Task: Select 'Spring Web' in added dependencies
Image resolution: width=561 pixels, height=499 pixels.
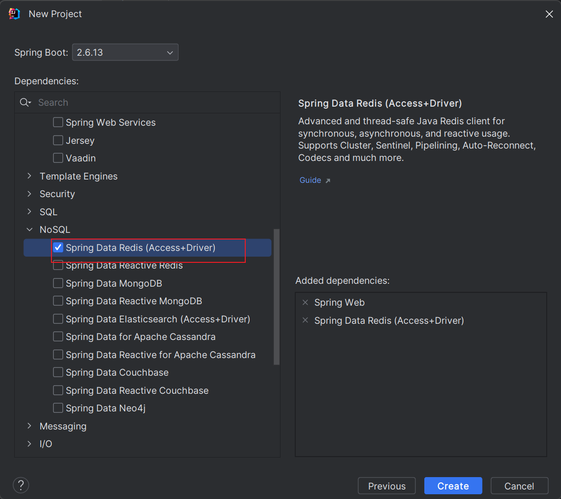Action: pyautogui.click(x=339, y=303)
